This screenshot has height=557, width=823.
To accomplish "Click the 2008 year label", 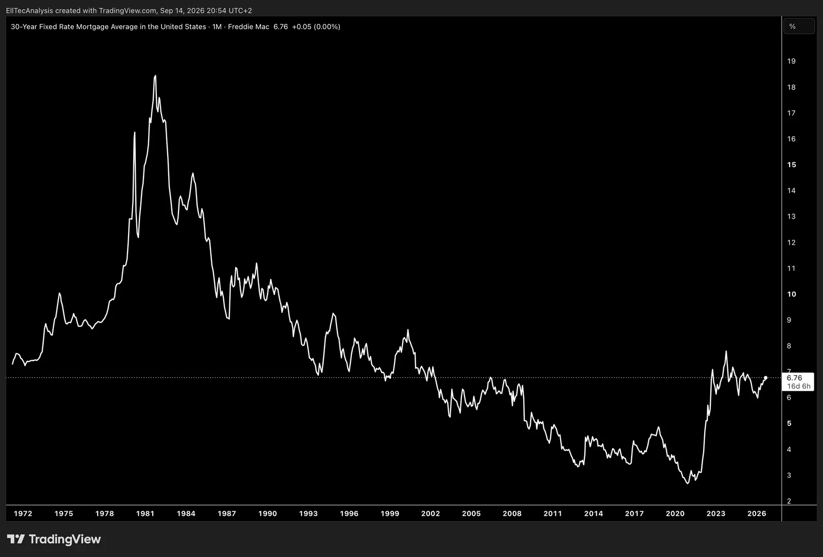I will [x=512, y=513].
